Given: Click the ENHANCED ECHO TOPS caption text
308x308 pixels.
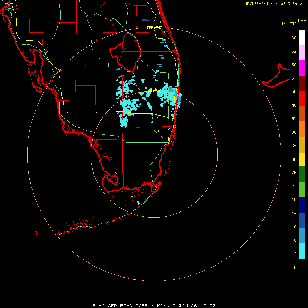Looking at the screenshot, I should tap(120, 306).
